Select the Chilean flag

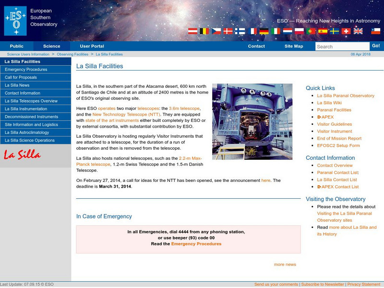pyautogui.click(x=376, y=31)
